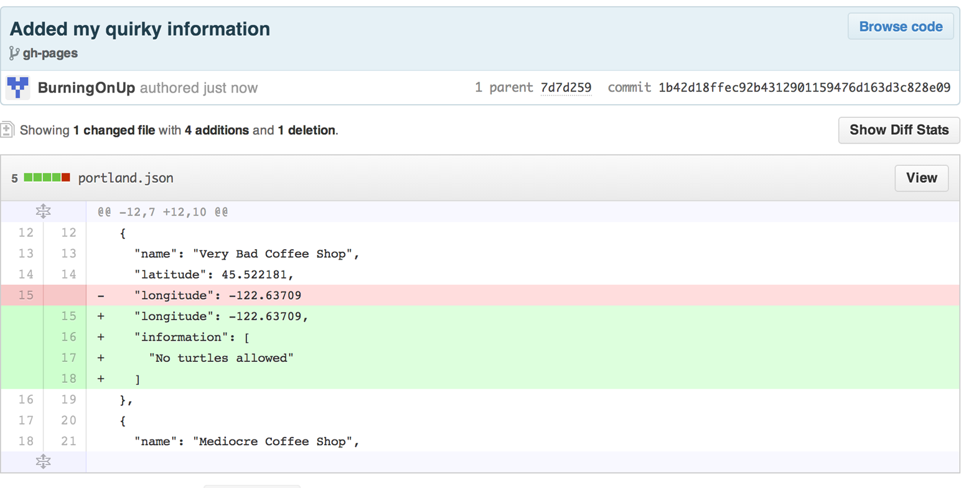
Task: Select added line number 16
Action: [68, 337]
